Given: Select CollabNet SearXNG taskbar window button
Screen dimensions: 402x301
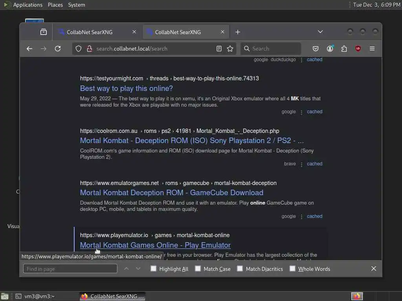Looking at the screenshot, I should 112,296.
